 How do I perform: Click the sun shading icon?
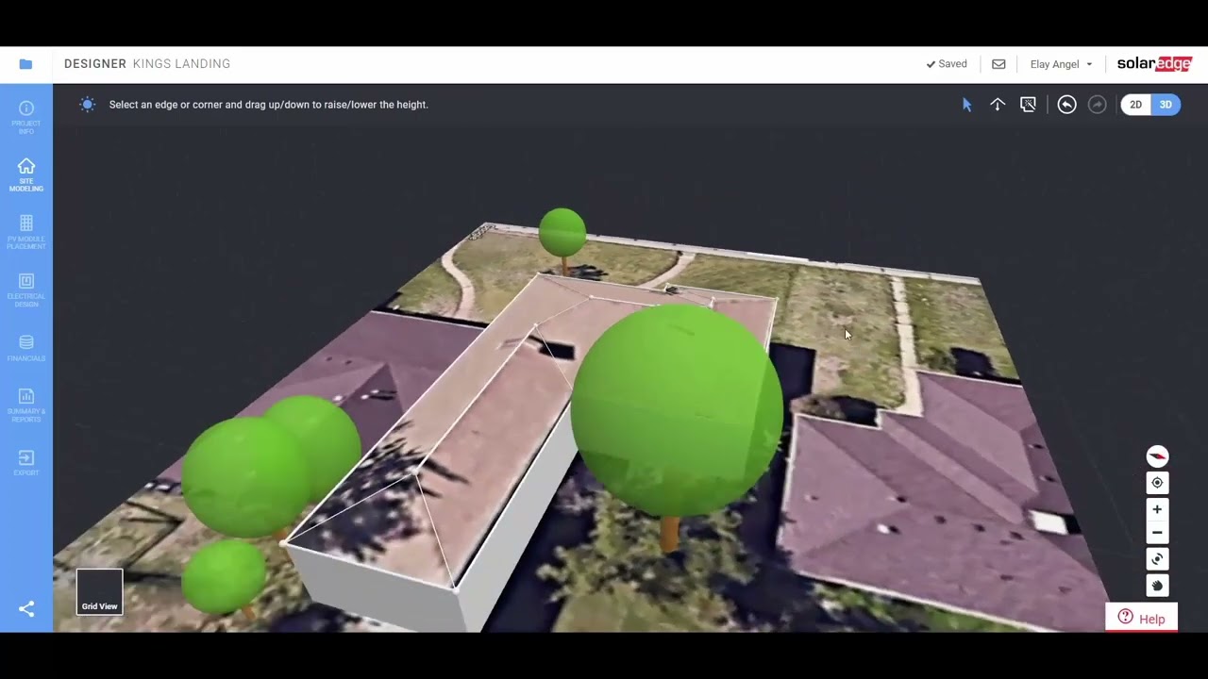point(88,105)
